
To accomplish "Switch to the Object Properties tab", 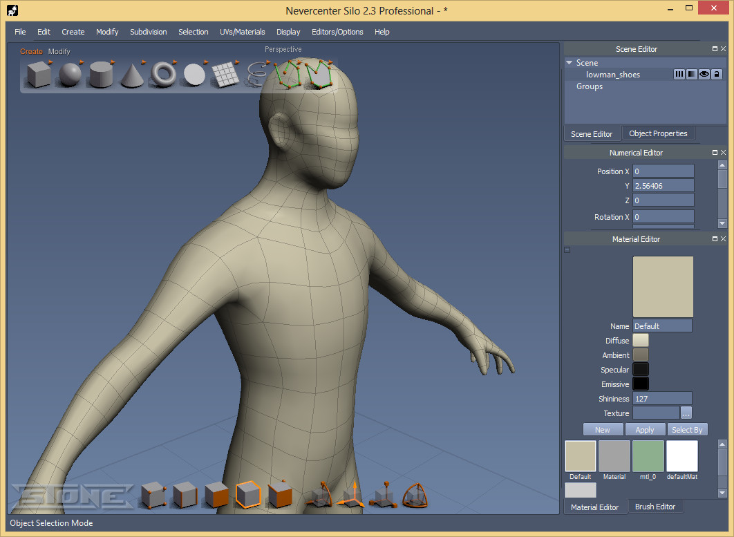I will pos(657,133).
